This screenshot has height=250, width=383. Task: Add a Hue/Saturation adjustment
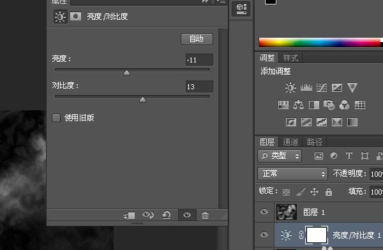283,105
